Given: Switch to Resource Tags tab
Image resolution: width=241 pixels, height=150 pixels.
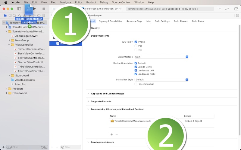Looking at the screenshot, I should (x=134, y=21).
